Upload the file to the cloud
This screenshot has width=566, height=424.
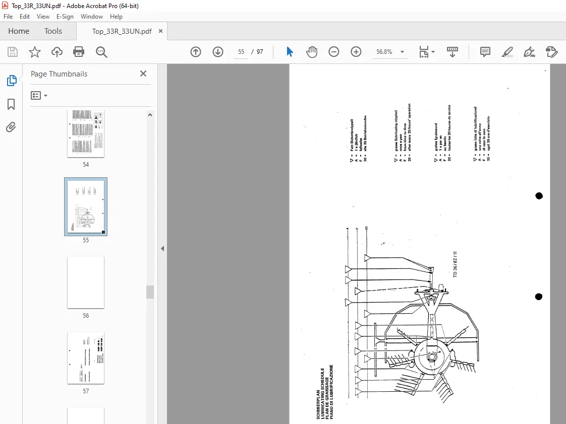(x=56, y=52)
